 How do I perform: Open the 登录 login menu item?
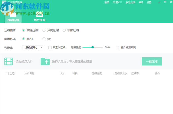[x=107, y=2]
